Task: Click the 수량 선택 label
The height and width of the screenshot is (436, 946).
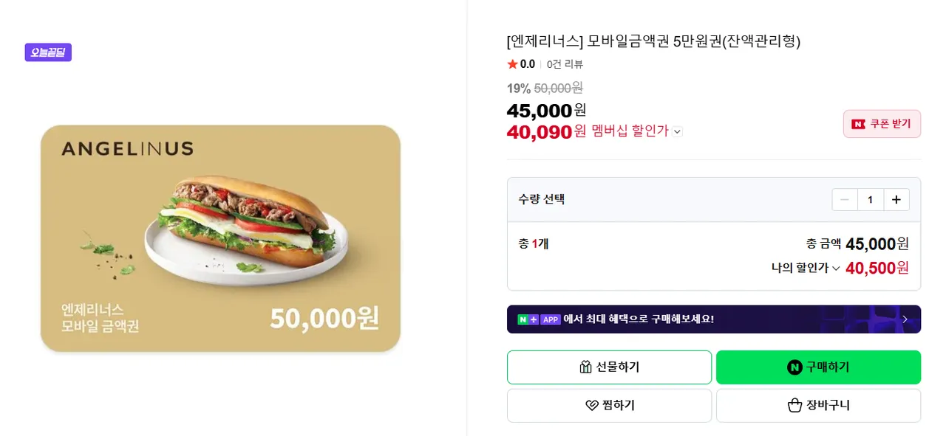Action: coord(542,199)
